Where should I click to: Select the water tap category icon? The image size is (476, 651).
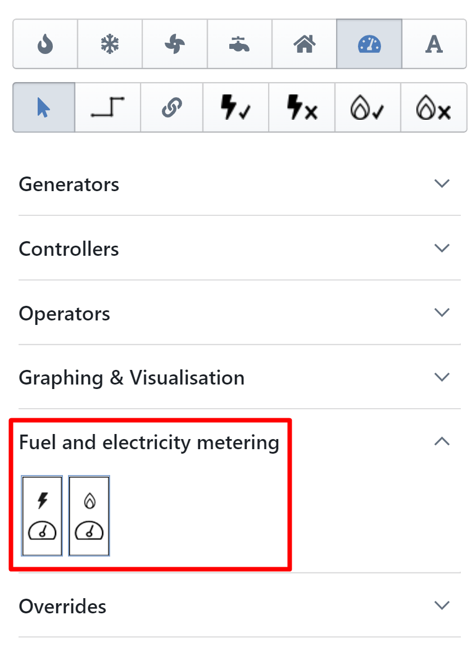coord(239,44)
